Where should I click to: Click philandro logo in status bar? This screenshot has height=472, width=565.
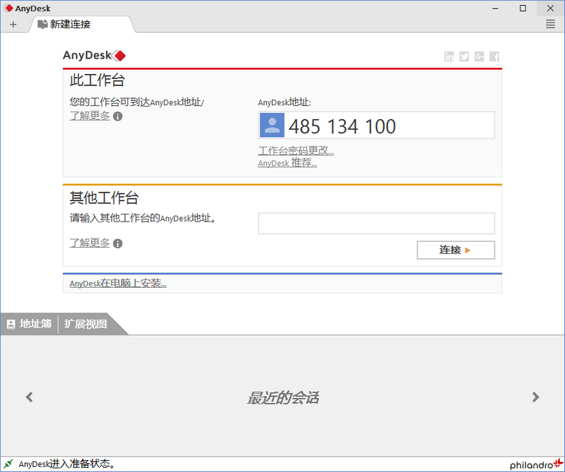[x=537, y=464]
